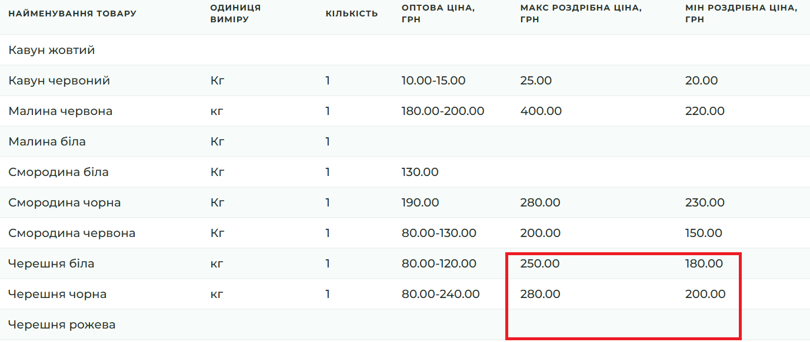Click the Макс роздрібна ціна column header

coord(581,13)
